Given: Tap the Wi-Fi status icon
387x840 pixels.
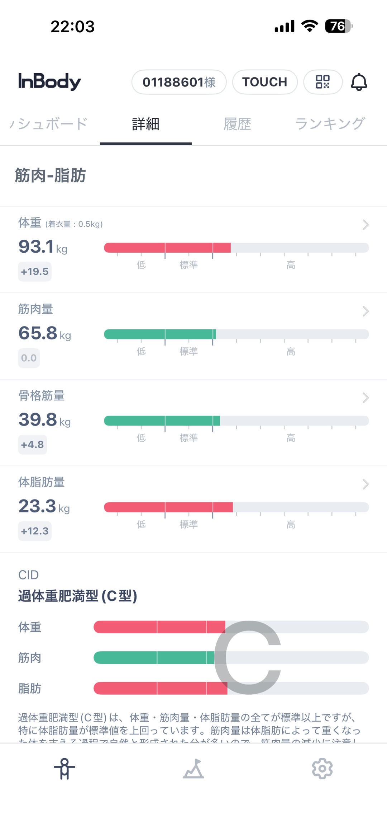Looking at the screenshot, I should 310,26.
